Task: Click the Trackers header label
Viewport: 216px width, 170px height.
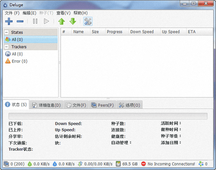Action: (x=19, y=47)
